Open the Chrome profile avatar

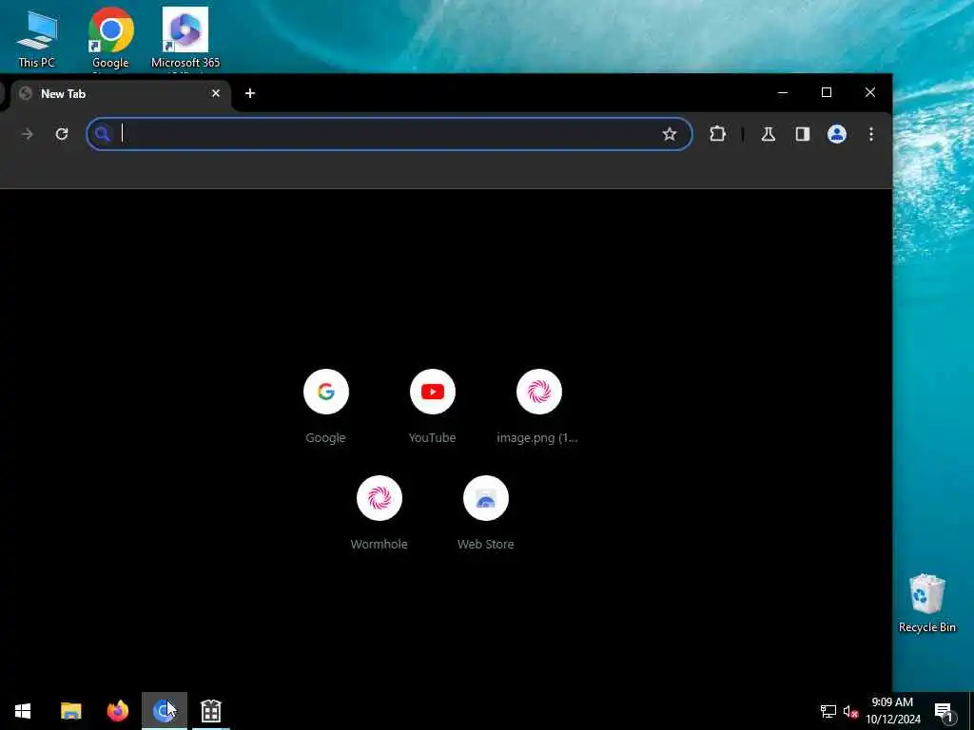837,134
